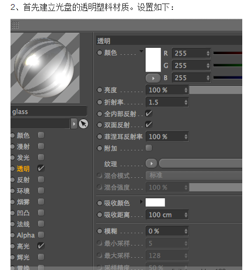Image resolution: width=251 pixels, height=270 pixels.
Task: Select the 环境 channel in list
Action: (23, 191)
